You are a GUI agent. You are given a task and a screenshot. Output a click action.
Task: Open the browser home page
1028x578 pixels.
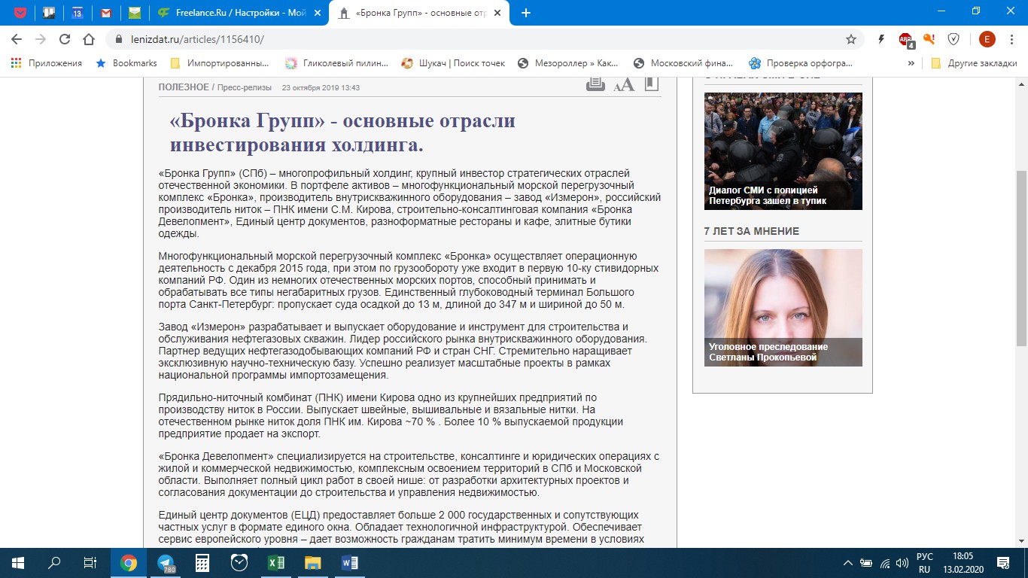[x=89, y=39]
